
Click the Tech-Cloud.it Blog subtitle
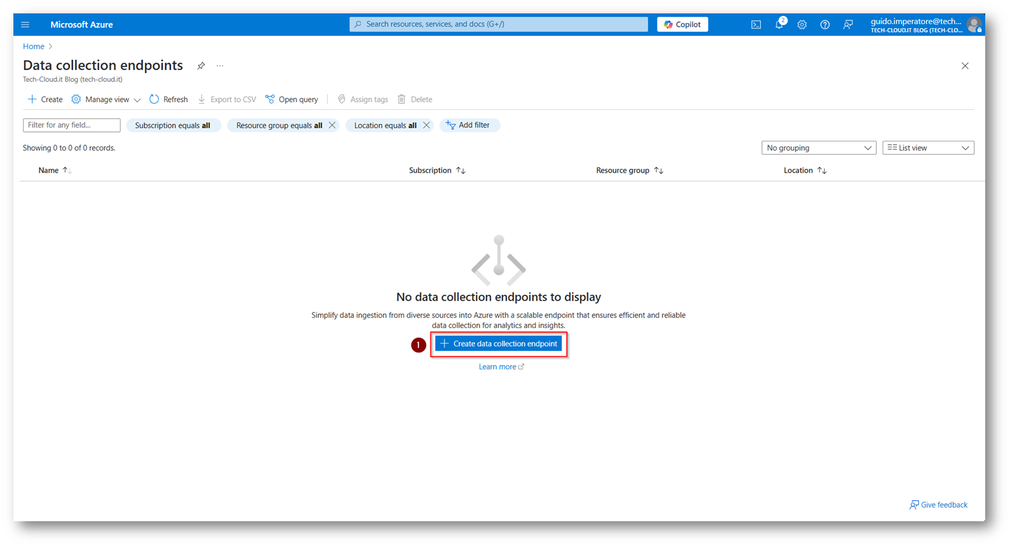point(73,80)
